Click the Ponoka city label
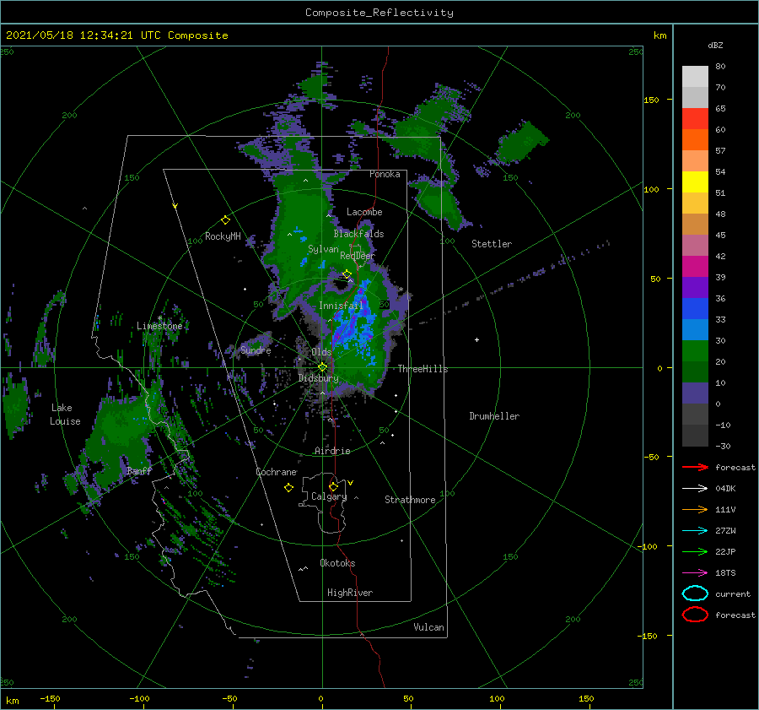Image resolution: width=759 pixels, height=710 pixels. 385,174
